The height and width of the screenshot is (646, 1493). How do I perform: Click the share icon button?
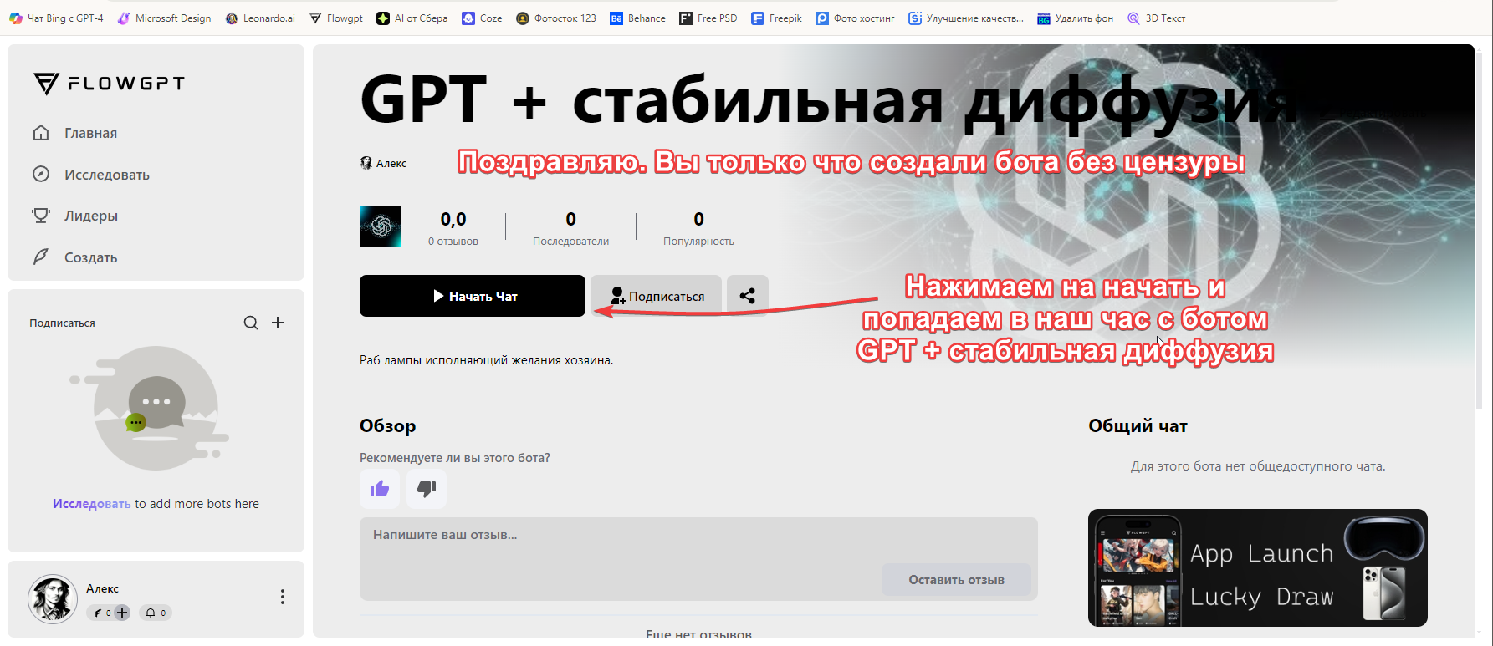(x=747, y=296)
